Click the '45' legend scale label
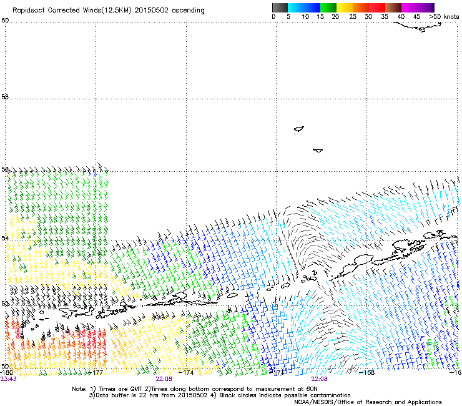The width and height of the screenshot is (462, 406). pos(416,16)
